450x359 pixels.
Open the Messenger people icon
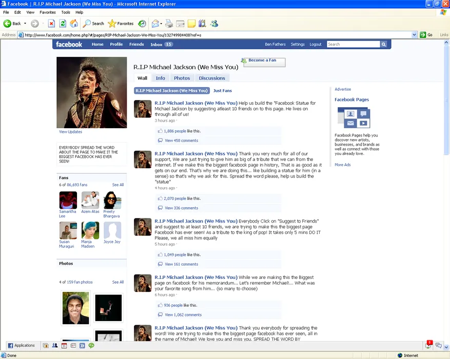(x=214, y=24)
